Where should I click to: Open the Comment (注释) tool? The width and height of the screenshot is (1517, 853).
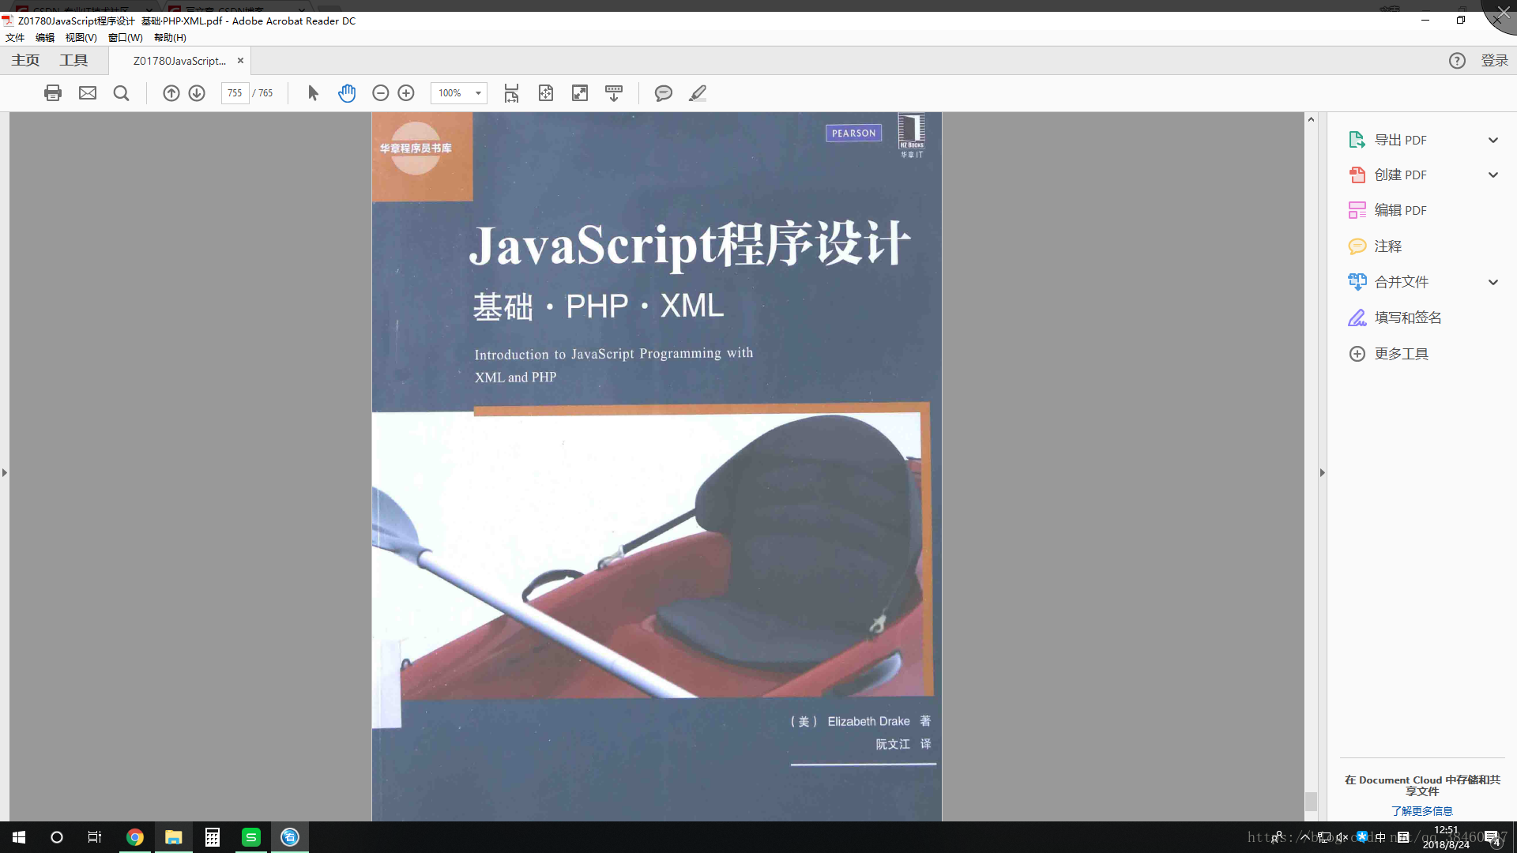1376,246
